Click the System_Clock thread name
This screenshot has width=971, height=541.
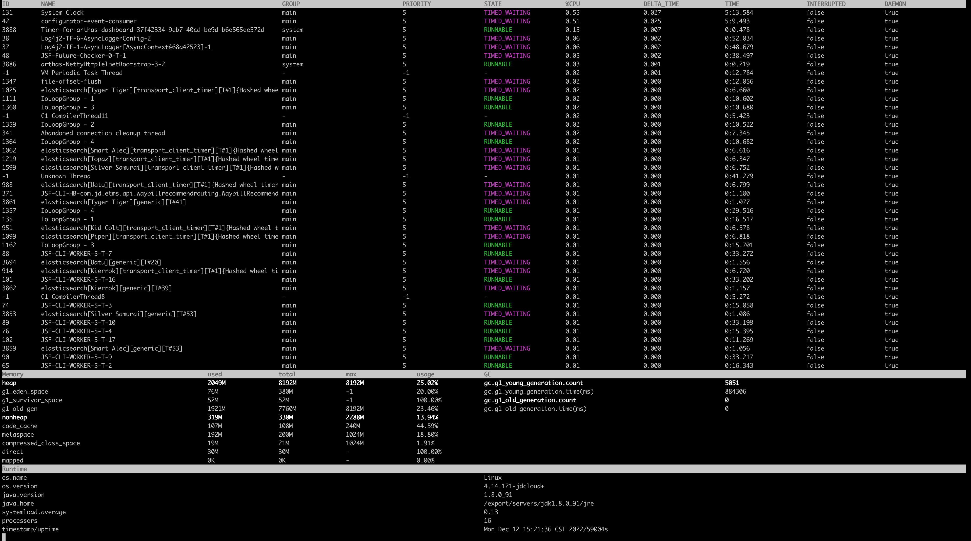click(x=62, y=12)
